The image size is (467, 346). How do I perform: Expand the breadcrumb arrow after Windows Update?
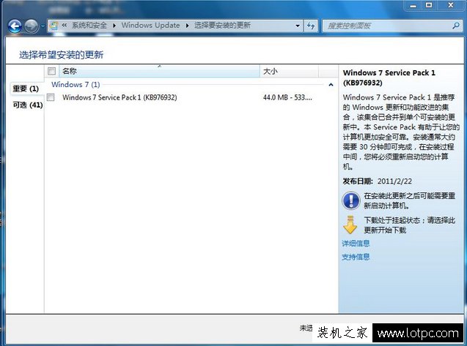(x=186, y=26)
